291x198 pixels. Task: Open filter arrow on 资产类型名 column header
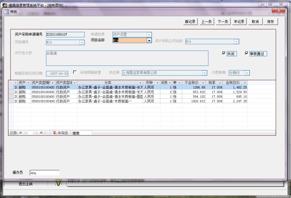pos(75,83)
